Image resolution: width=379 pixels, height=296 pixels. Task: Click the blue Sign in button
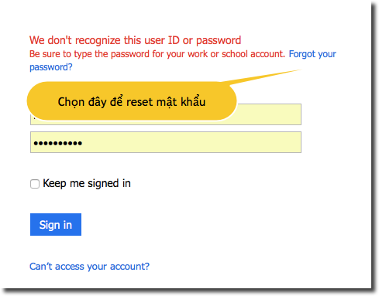(56, 224)
